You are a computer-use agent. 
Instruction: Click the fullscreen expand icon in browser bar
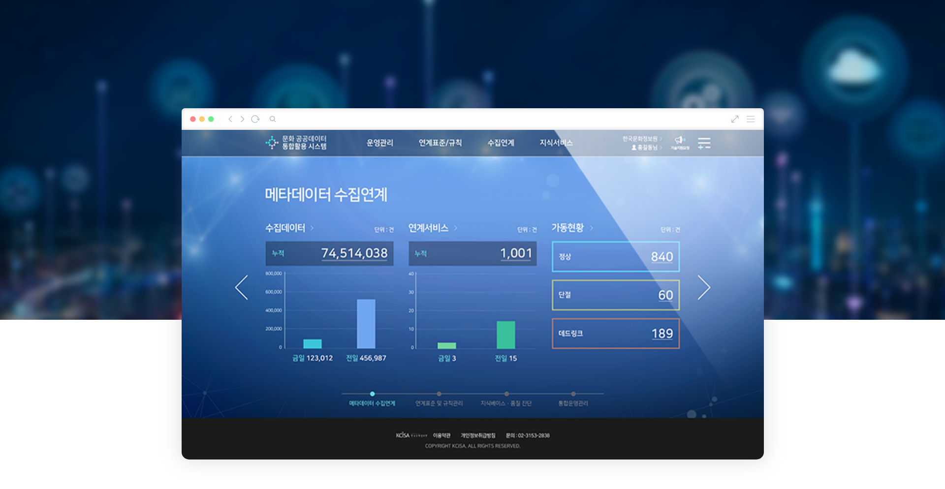[735, 119]
